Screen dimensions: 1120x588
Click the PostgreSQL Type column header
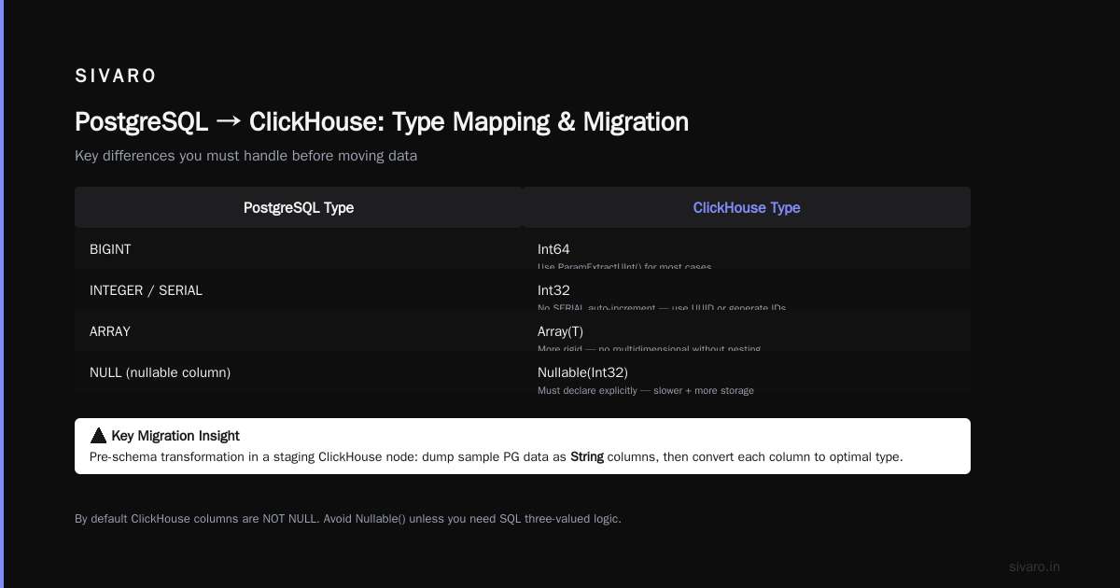tap(299, 207)
